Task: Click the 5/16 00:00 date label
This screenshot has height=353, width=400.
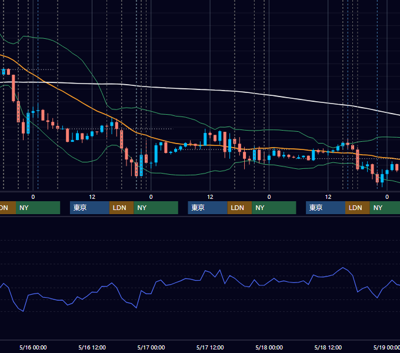Action: coord(33,347)
